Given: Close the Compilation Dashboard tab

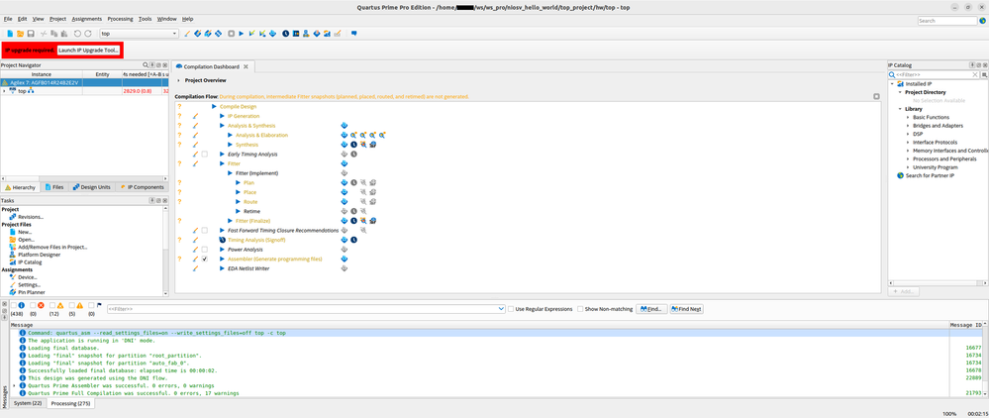Looking at the screenshot, I should pos(246,66).
